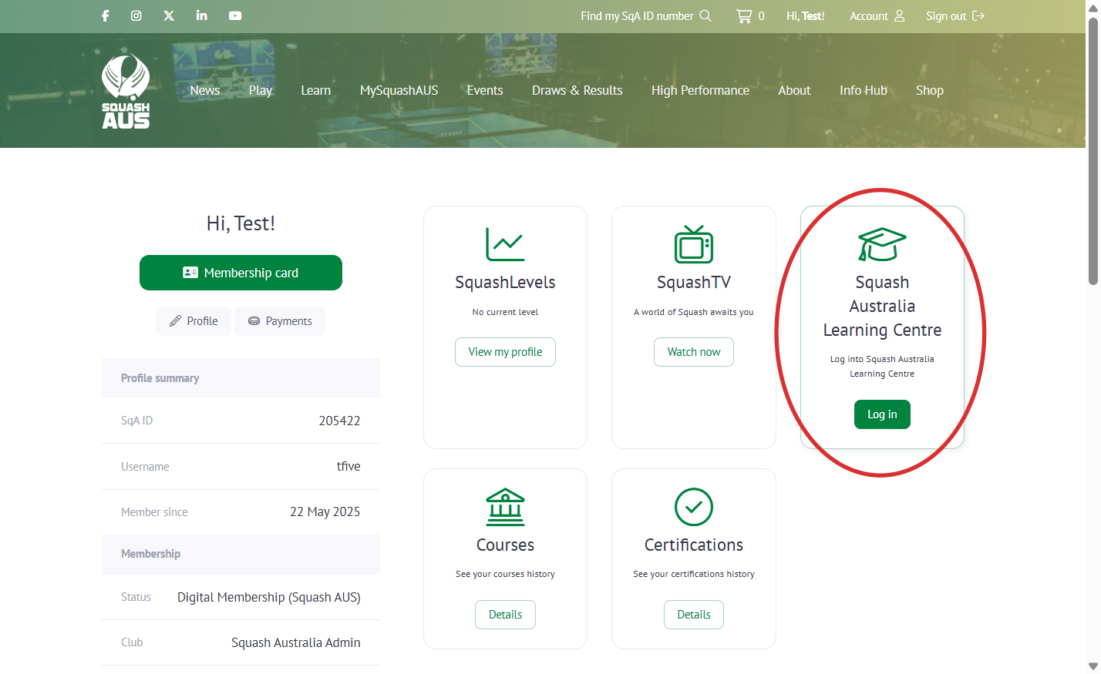The height and width of the screenshot is (674, 1101).
Task: Open the News menu
Action: pos(205,90)
